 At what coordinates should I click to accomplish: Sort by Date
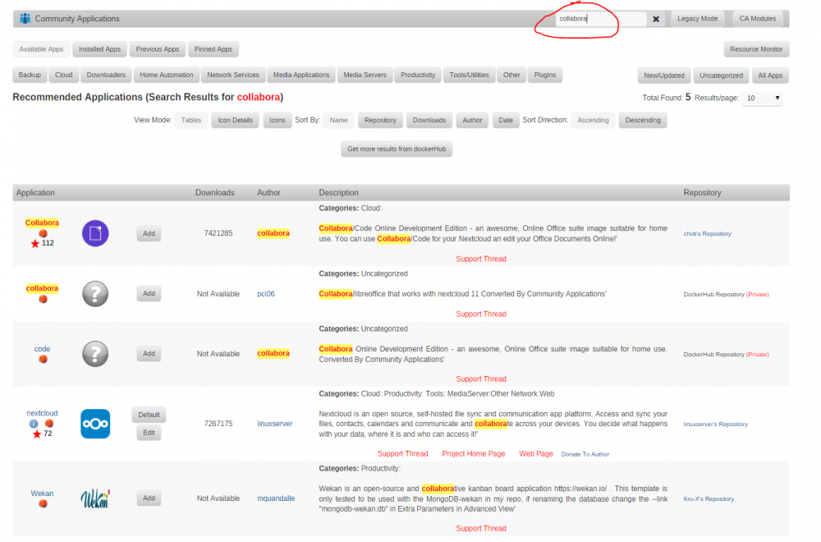(506, 120)
